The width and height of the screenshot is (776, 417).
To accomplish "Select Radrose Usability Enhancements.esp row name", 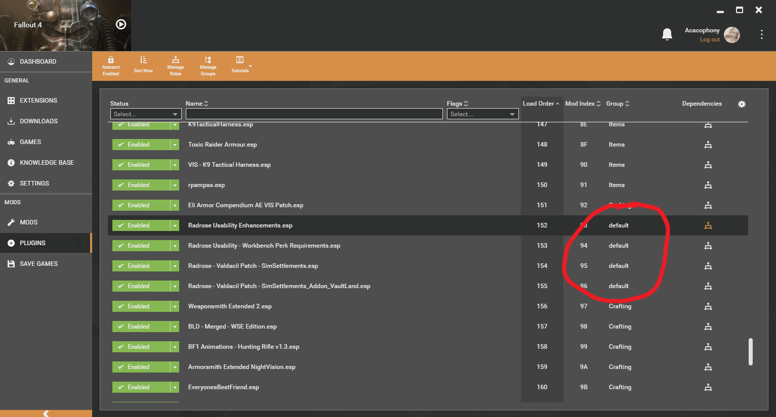I will pos(240,225).
